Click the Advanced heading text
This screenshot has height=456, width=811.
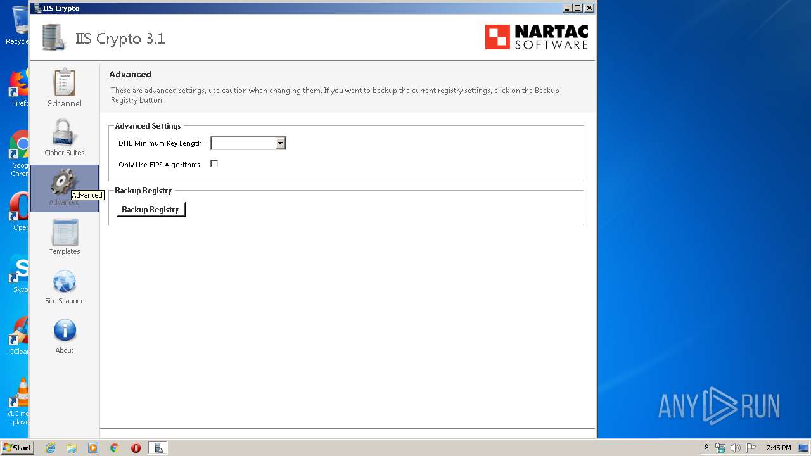[130, 74]
